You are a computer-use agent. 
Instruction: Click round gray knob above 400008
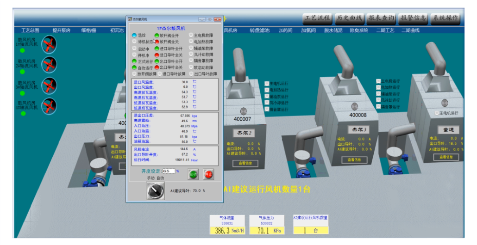[x=354, y=107]
